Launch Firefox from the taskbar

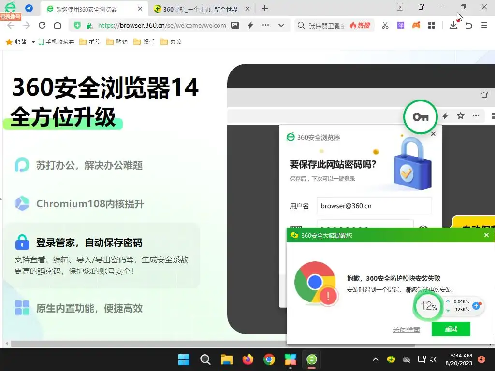coord(248,359)
